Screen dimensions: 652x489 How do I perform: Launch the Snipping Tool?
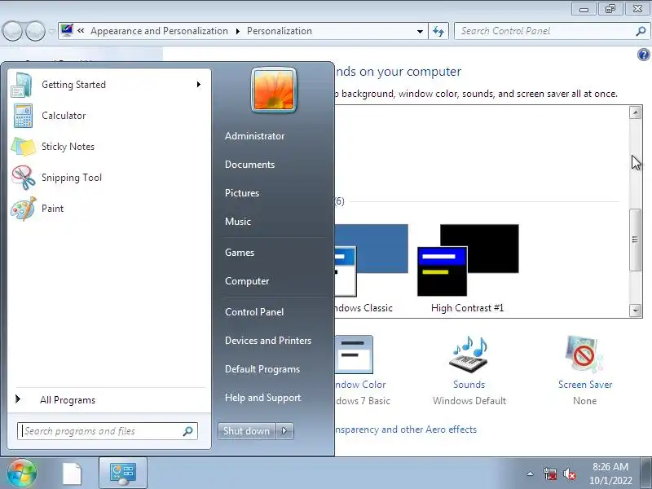click(x=108, y=178)
